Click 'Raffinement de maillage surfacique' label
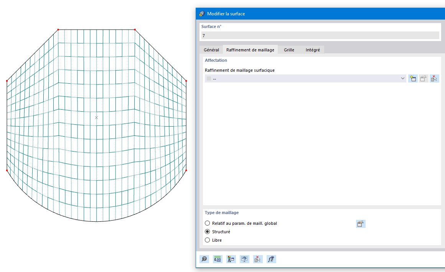The image size is (445, 272). pyautogui.click(x=240, y=70)
